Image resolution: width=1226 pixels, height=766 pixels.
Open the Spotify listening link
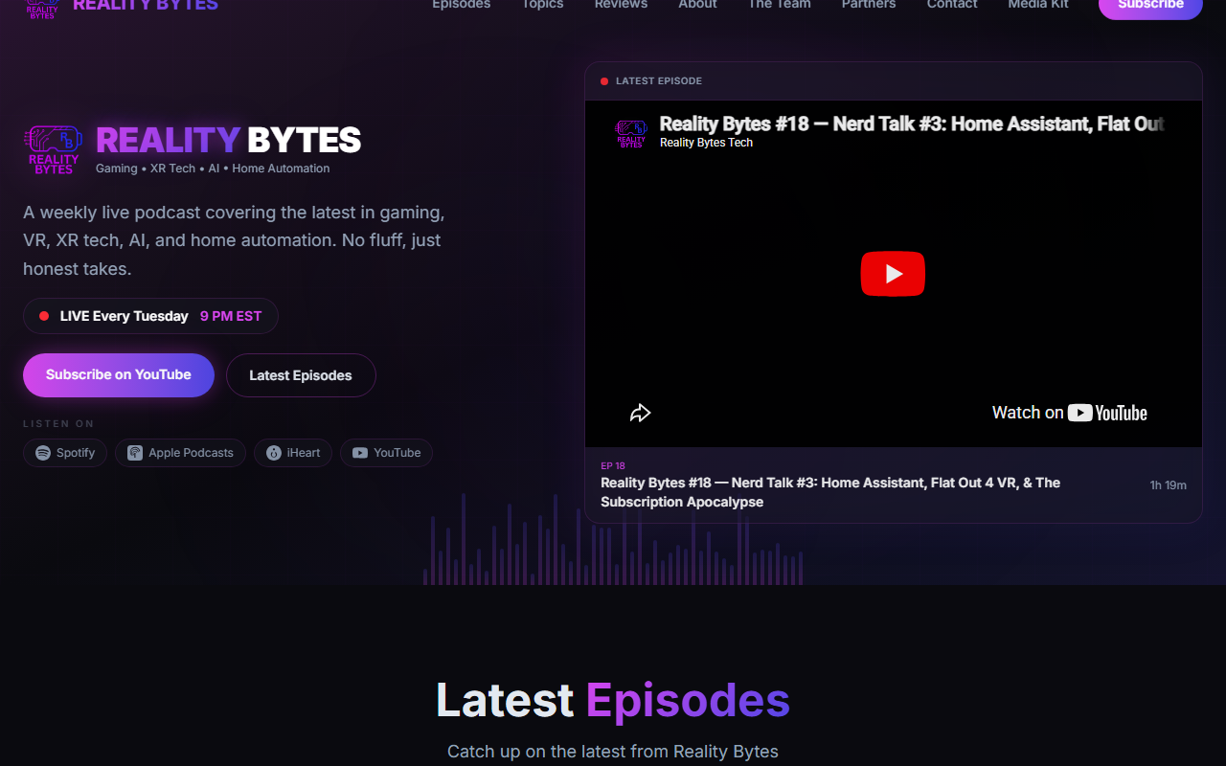[x=65, y=453]
